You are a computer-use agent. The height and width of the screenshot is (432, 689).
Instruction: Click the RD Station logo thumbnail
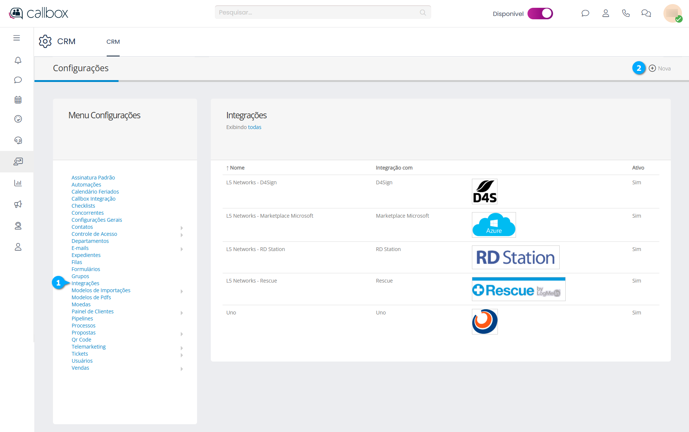[515, 257]
